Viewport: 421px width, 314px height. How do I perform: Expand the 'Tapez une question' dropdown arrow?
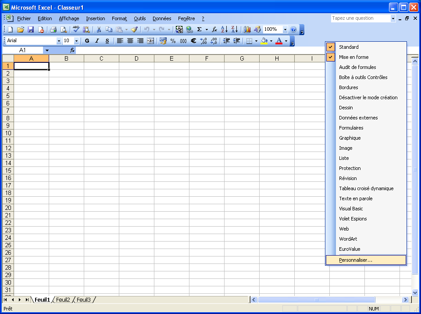pyautogui.click(x=393, y=18)
